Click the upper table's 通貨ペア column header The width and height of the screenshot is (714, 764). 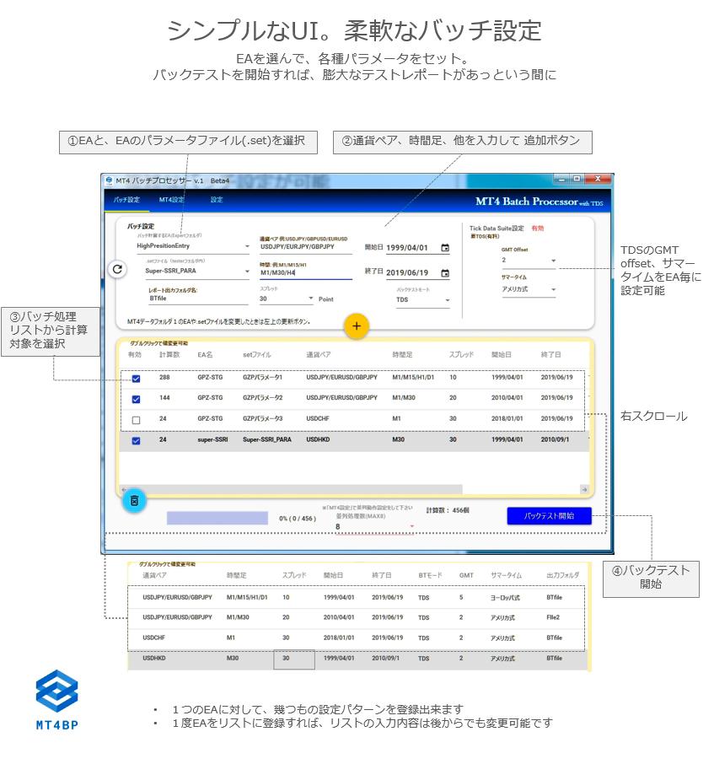(318, 355)
